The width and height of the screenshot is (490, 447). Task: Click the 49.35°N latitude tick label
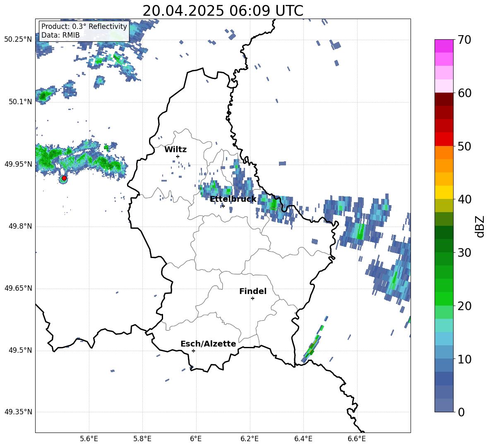point(18,412)
